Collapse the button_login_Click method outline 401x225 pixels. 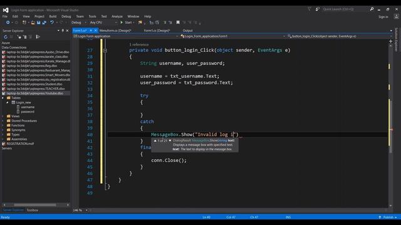pyautogui.click(x=105, y=51)
